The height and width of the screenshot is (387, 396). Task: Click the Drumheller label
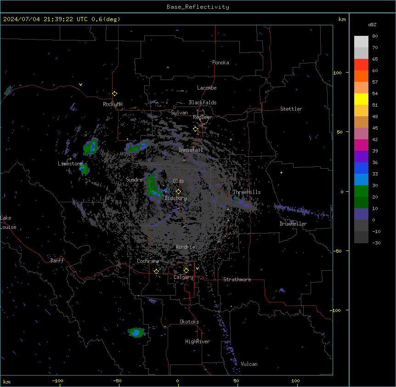[293, 224]
